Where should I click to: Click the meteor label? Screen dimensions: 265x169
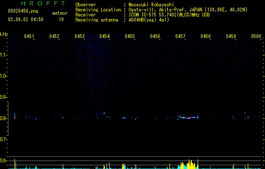coord(60,13)
